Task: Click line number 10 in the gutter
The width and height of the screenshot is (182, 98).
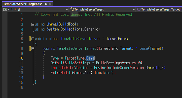Action: (x=21, y=58)
